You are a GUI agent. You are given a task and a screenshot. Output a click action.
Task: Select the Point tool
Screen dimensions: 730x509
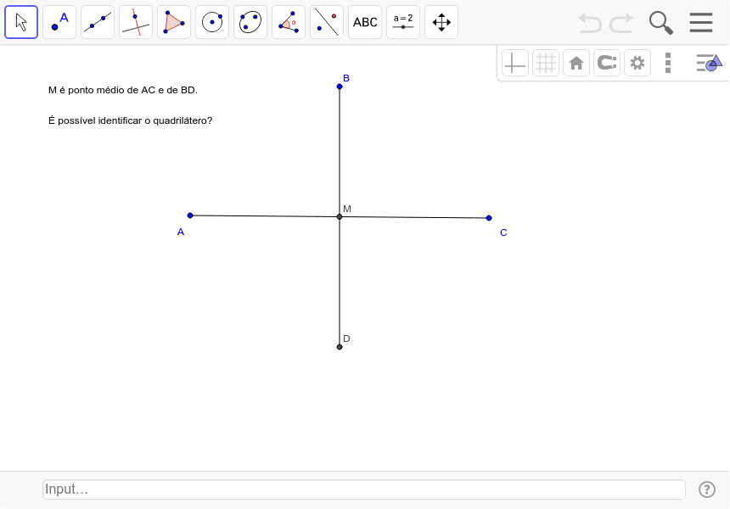[x=59, y=22]
